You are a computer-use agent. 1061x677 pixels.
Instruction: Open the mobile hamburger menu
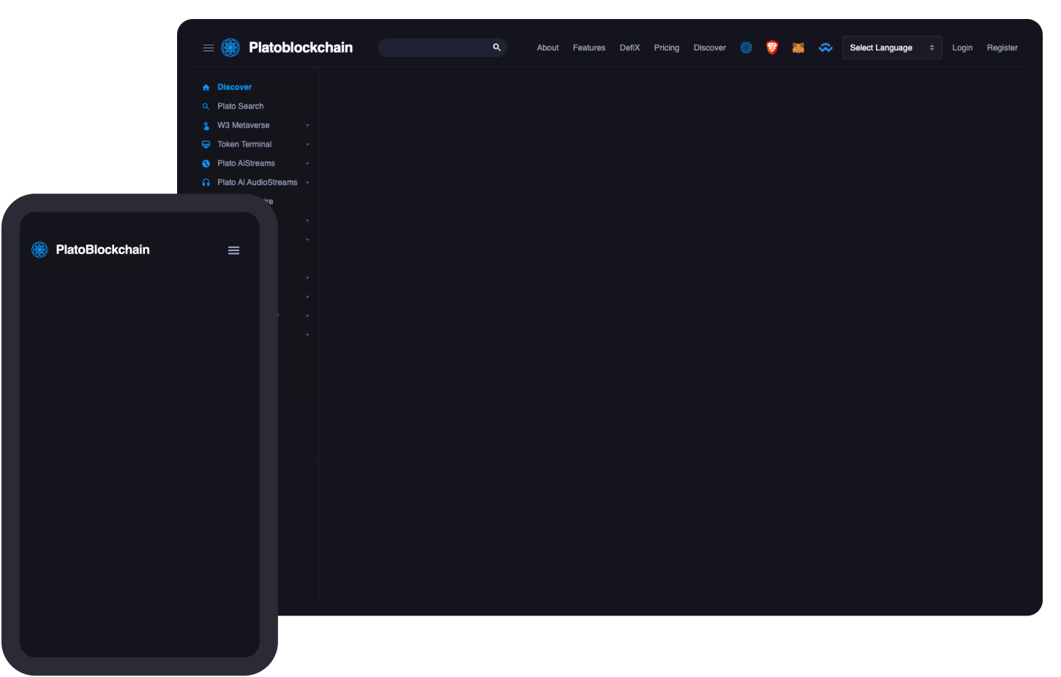pyautogui.click(x=234, y=250)
